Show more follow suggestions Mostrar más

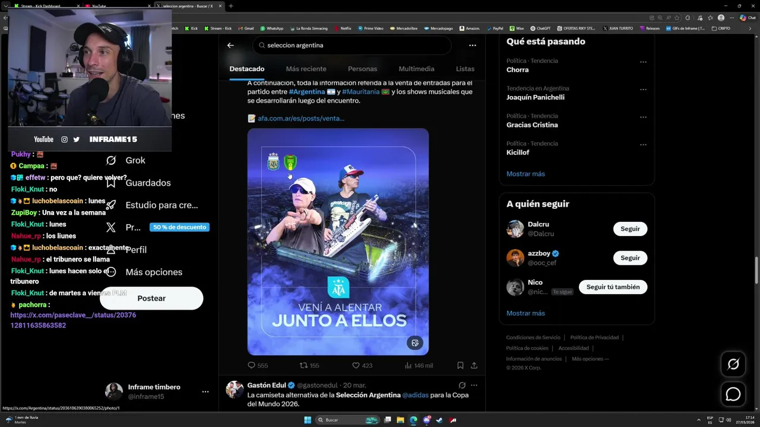pyautogui.click(x=525, y=313)
